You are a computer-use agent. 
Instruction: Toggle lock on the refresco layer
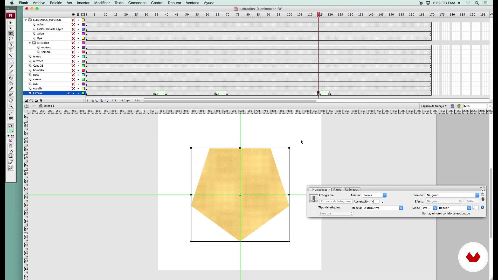tap(78, 61)
